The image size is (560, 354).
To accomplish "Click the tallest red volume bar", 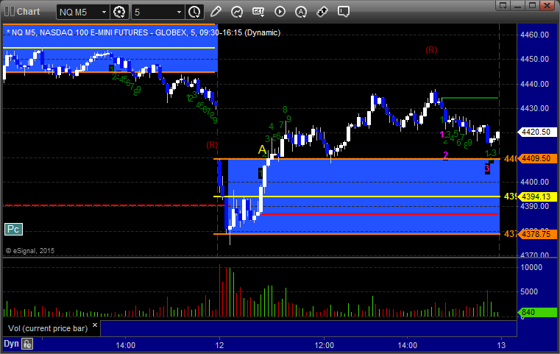I will (x=219, y=291).
